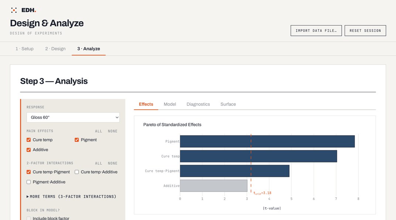Toggle Include block factor checkbox

pos(28,219)
